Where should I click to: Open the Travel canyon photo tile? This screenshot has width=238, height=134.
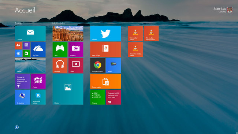[x=68, y=34]
